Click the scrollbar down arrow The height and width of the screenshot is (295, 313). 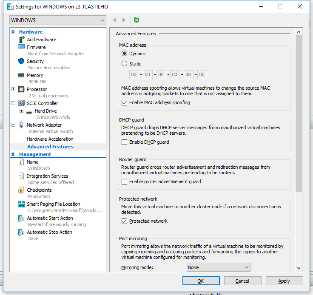pos(299,268)
